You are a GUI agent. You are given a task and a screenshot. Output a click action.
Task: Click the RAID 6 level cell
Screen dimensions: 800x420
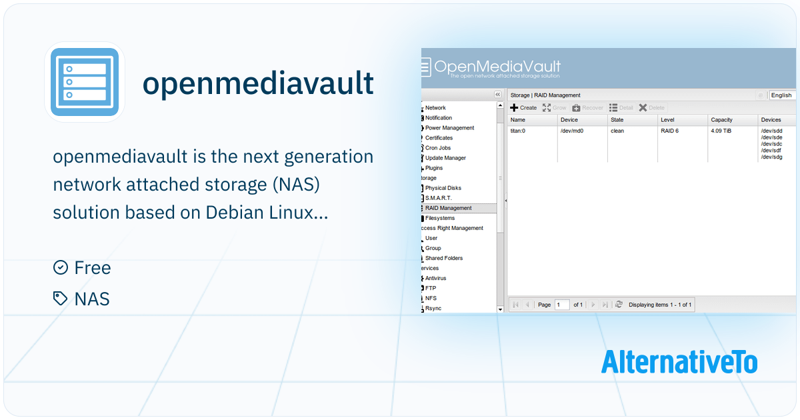(671, 131)
